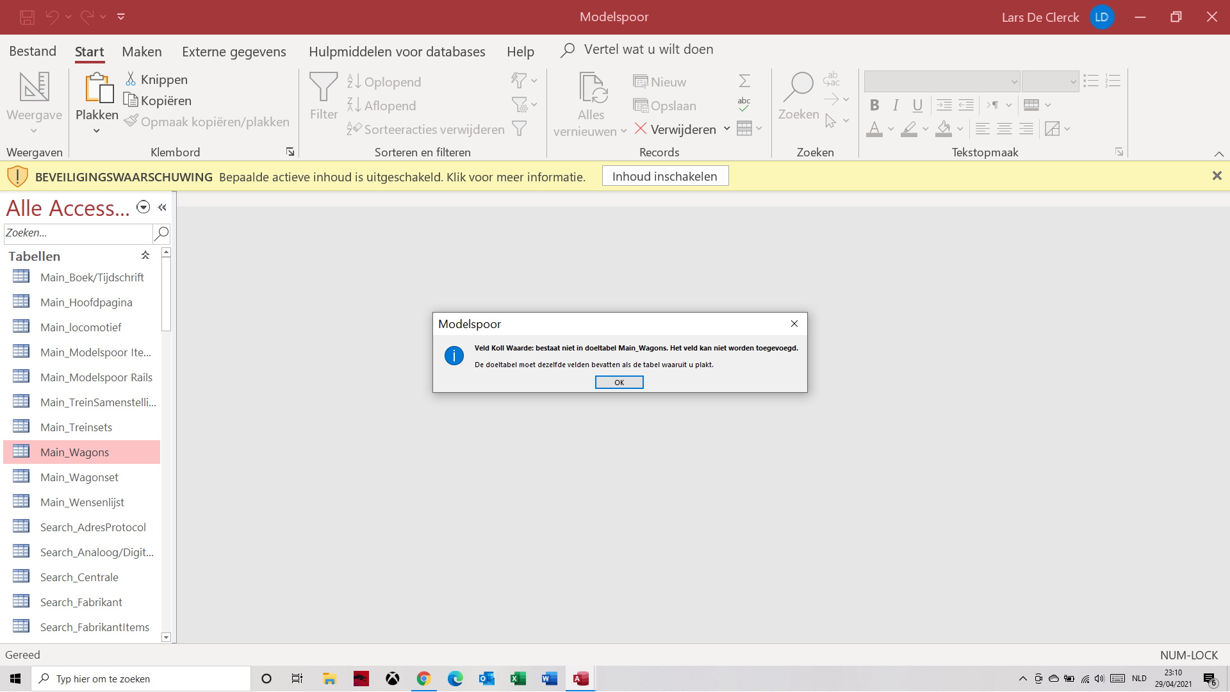Open the Help tab

(520, 52)
